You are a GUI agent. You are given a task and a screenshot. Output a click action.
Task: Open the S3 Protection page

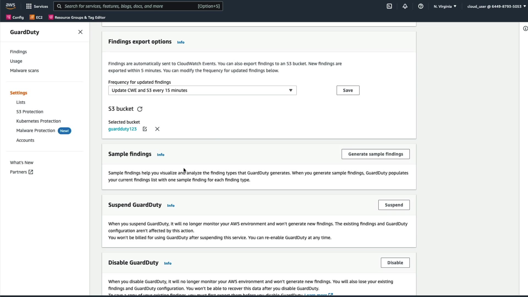pos(30,112)
